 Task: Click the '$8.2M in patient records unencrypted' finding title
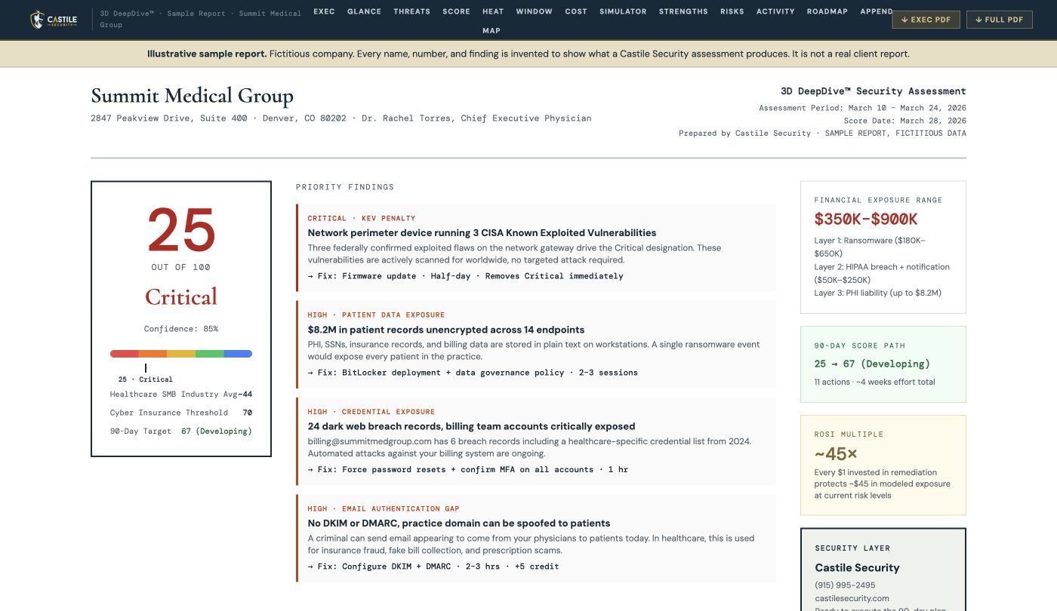(446, 330)
